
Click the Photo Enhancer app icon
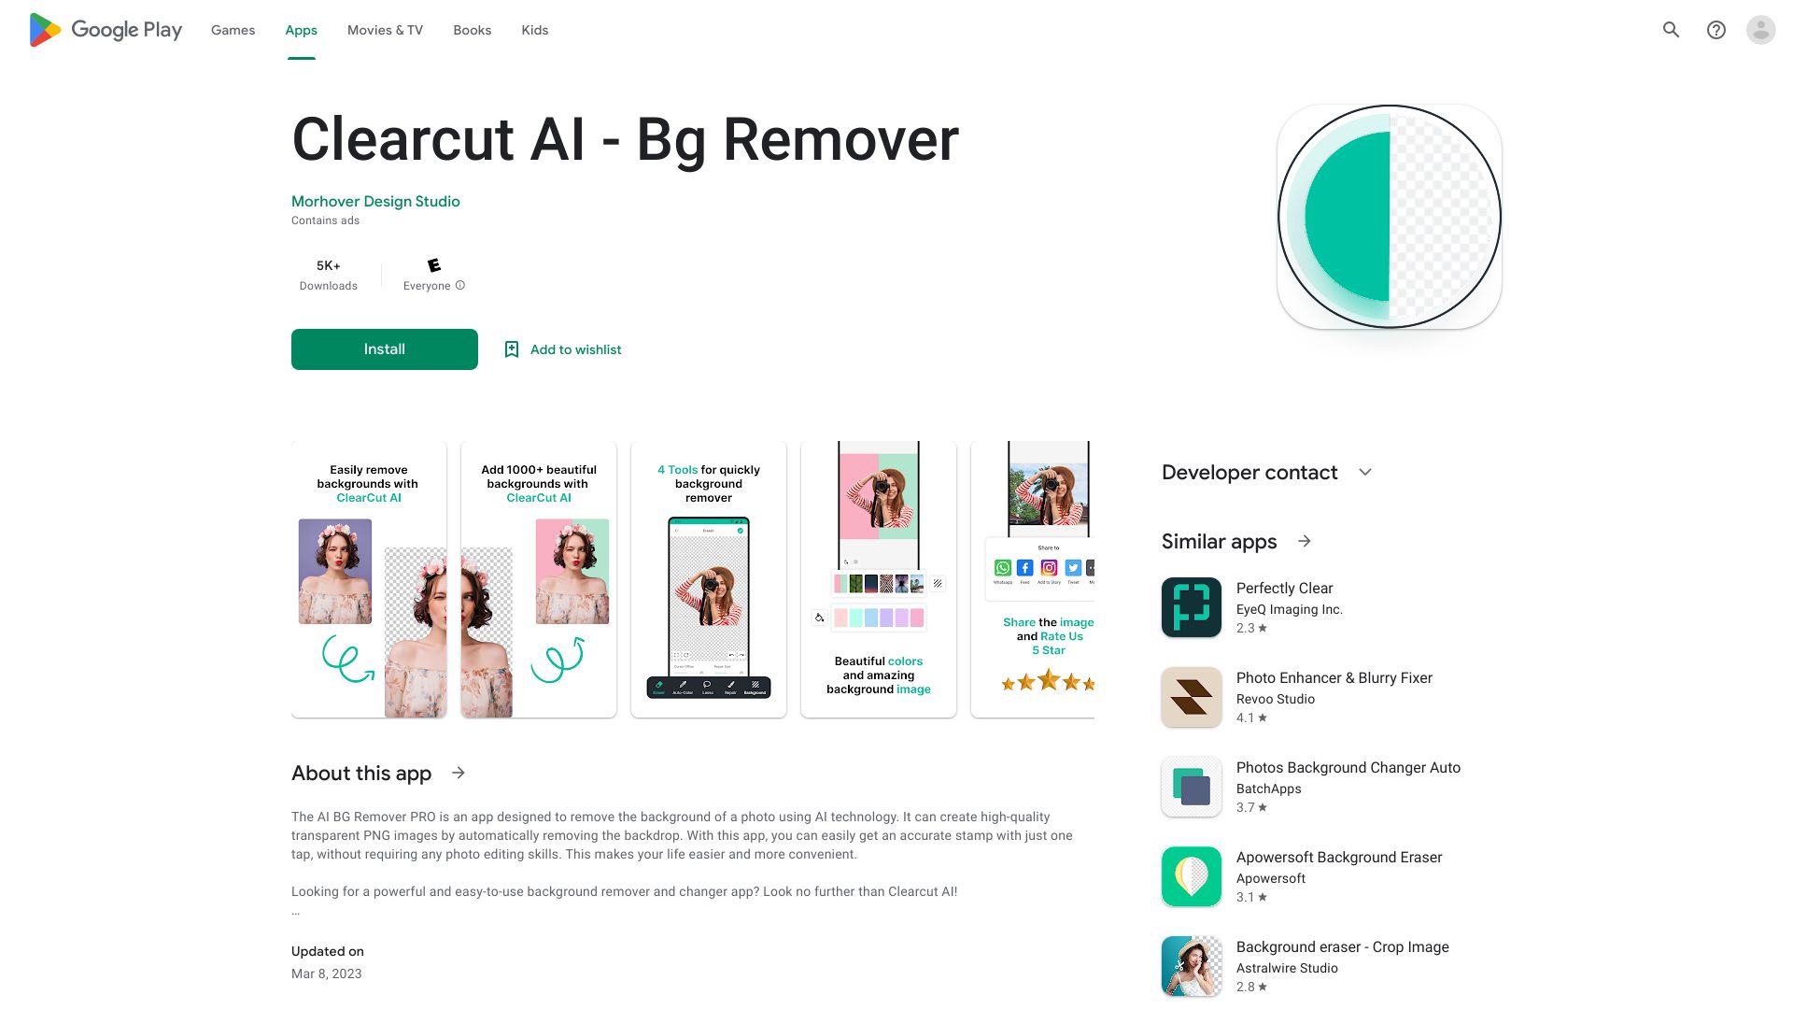point(1190,696)
